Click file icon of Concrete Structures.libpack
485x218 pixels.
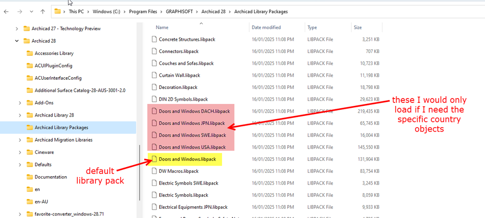(154, 39)
